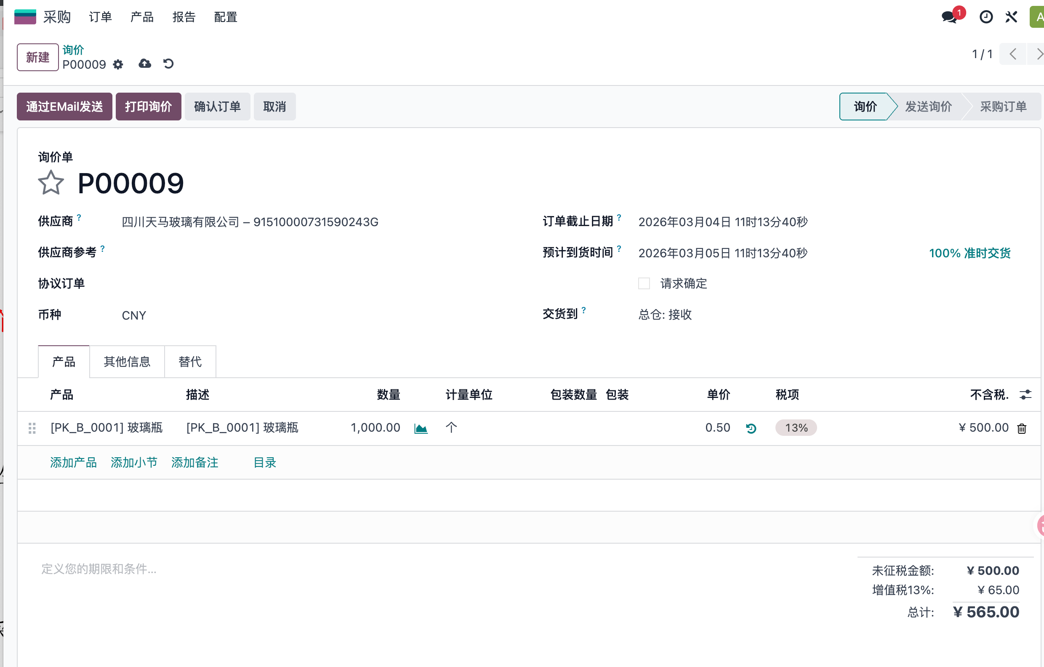
Task: Click the [PK_B_0001] 玻璃瓶 product cell
Action: point(107,428)
